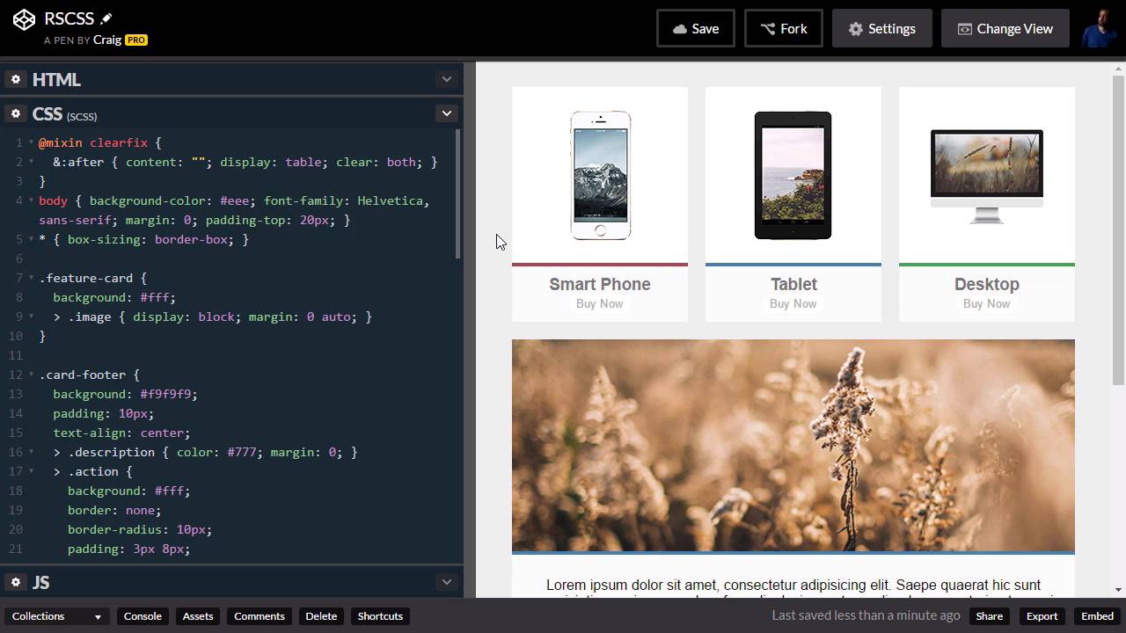Click the CodePen logo icon
This screenshot has width=1126, height=633.
click(24, 20)
